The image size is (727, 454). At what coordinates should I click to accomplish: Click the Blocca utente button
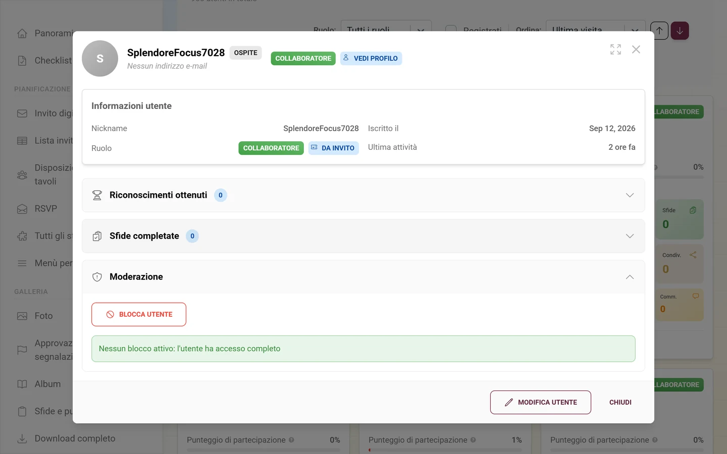[x=139, y=314]
